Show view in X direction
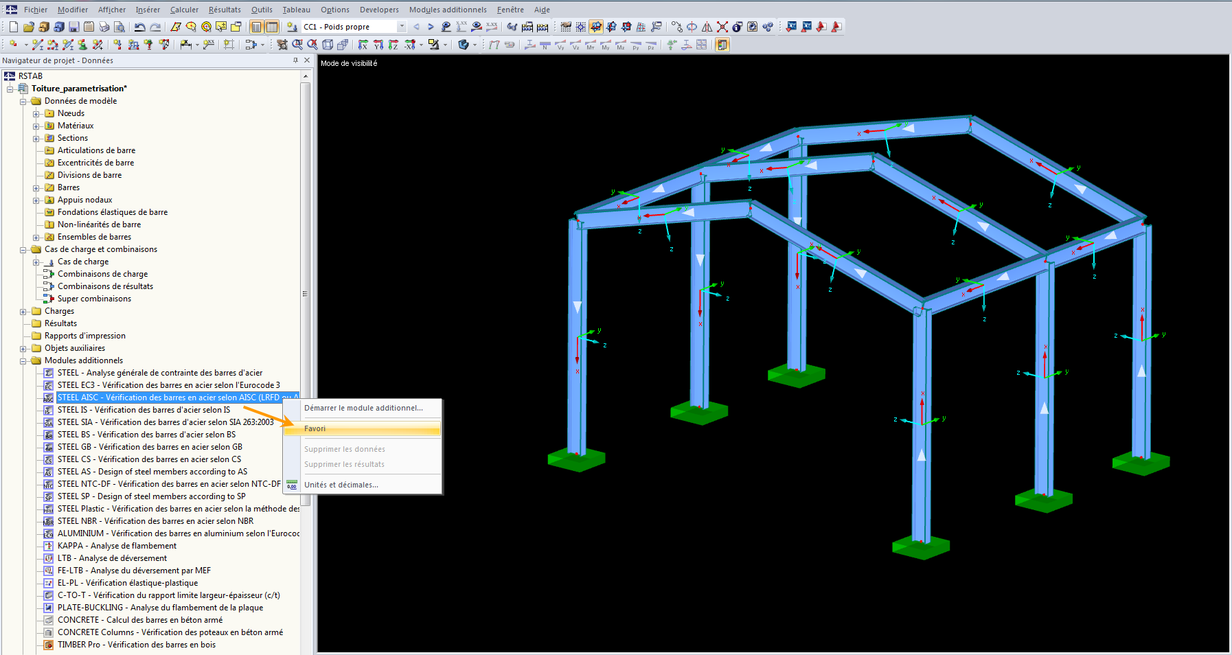This screenshot has height=655, width=1232. click(363, 45)
